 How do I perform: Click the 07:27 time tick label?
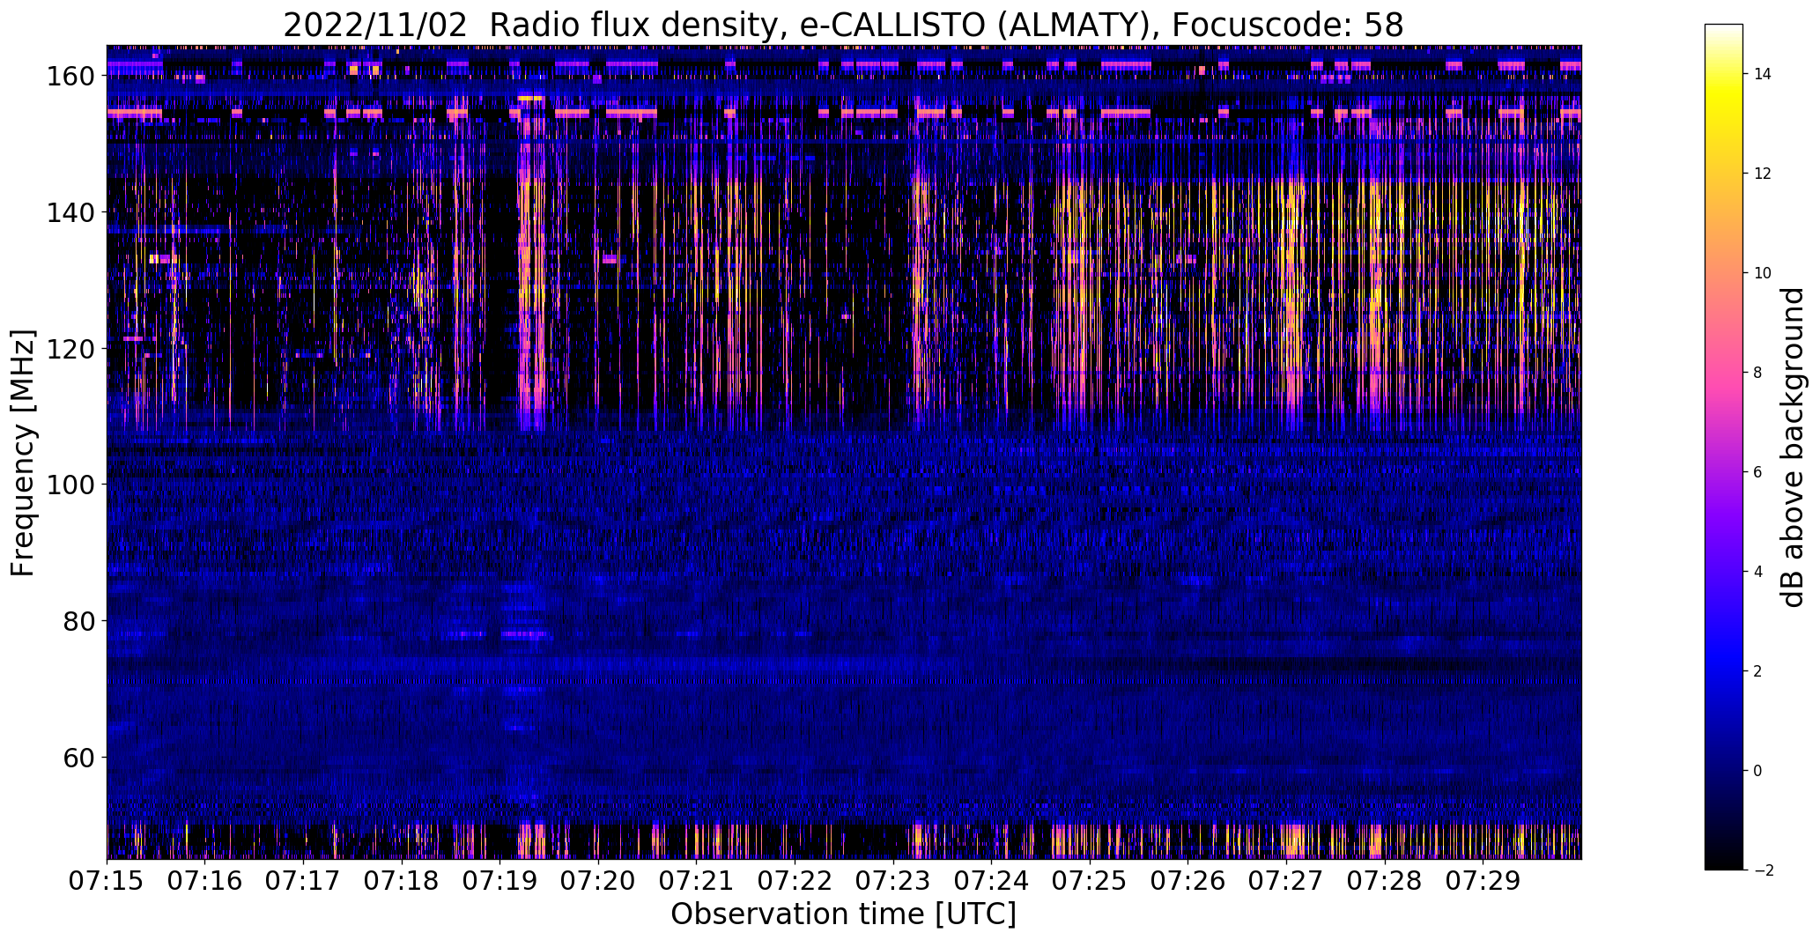click(x=1286, y=880)
